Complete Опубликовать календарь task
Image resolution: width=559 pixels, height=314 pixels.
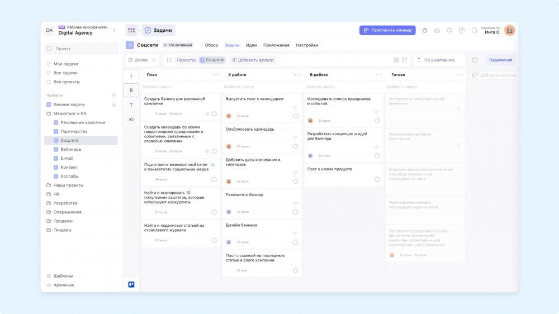296,146
